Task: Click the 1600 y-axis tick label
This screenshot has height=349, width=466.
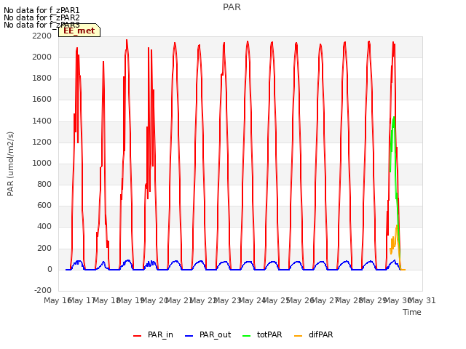Action: pos(42,100)
